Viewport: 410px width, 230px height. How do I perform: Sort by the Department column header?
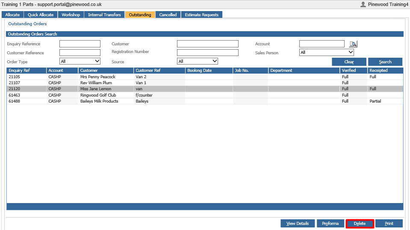point(304,70)
